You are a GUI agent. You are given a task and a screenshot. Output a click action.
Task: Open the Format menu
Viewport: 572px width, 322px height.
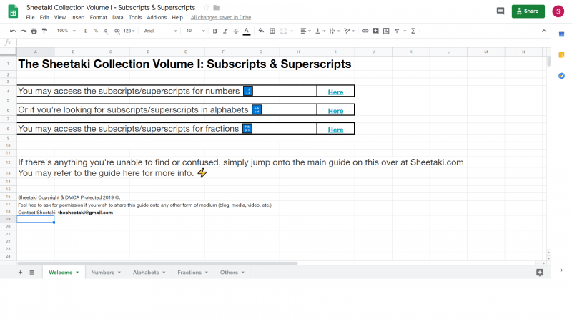pyautogui.click(x=99, y=17)
